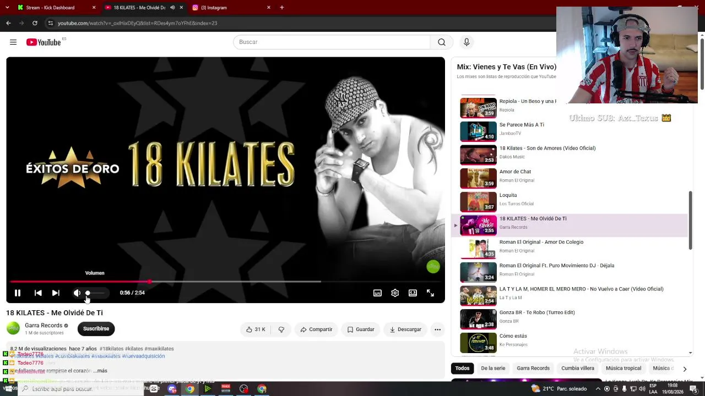705x396 pixels.
Task: Subscribe to Garra Records with Suscribirse
Action: [x=96, y=329]
